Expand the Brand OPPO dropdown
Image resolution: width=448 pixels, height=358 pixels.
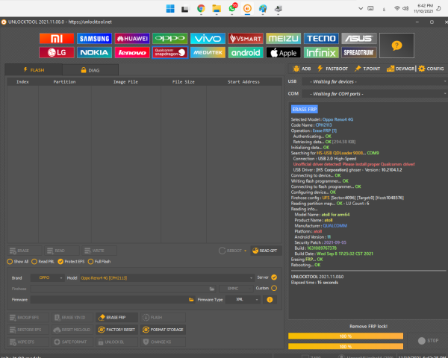pos(48,277)
